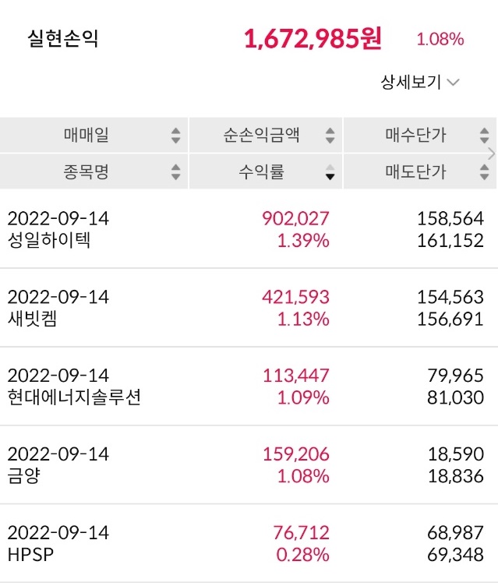Screen dimensions: 498x586
Task: Toggle the 수익률 sort arrow icon
Action: (x=330, y=171)
